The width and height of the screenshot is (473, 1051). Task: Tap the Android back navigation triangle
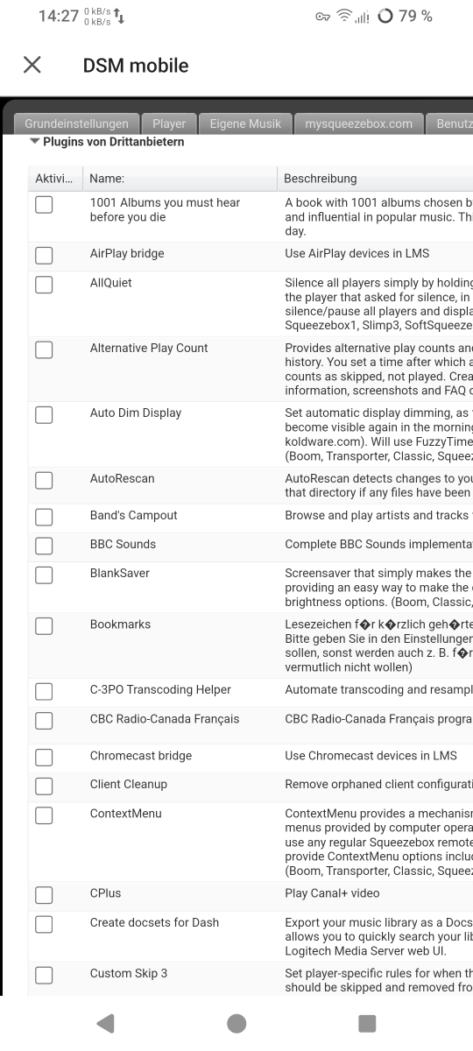click(x=105, y=1023)
